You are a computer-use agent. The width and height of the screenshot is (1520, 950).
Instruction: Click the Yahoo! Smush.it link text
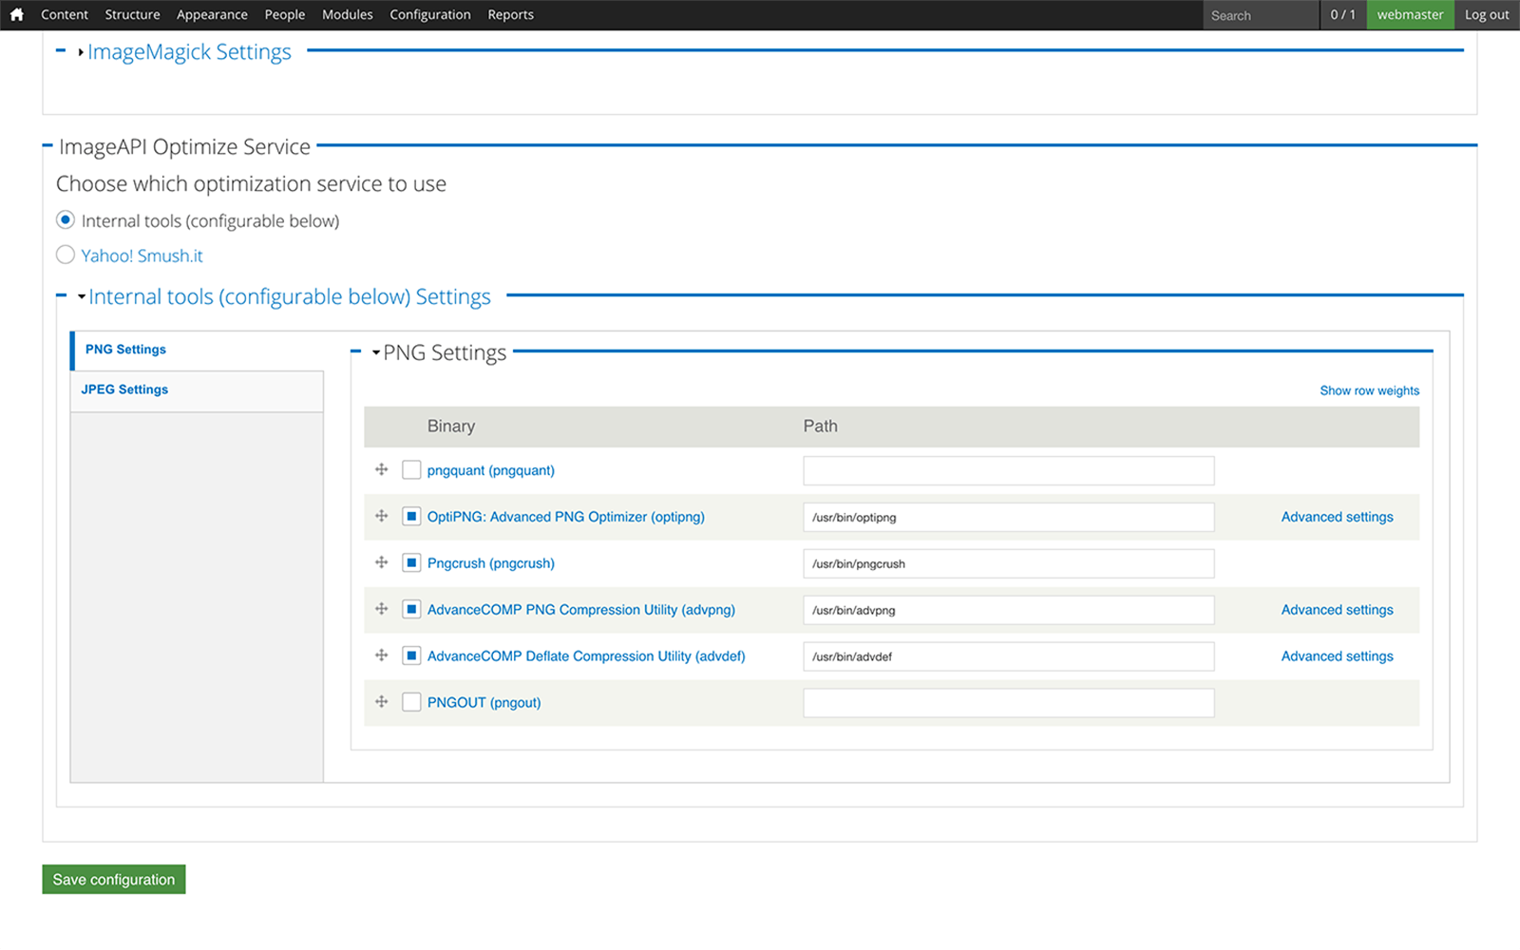pyautogui.click(x=142, y=256)
